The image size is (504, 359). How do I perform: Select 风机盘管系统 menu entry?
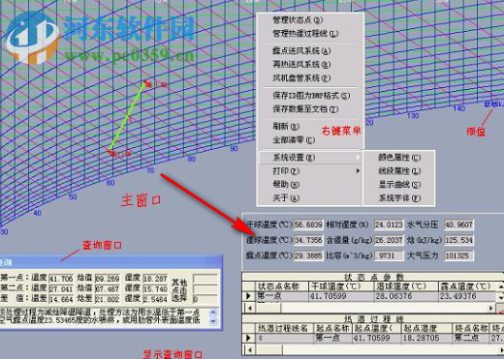301,77
